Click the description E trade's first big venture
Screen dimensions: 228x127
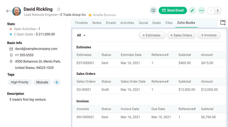pyautogui.click(x=28, y=100)
